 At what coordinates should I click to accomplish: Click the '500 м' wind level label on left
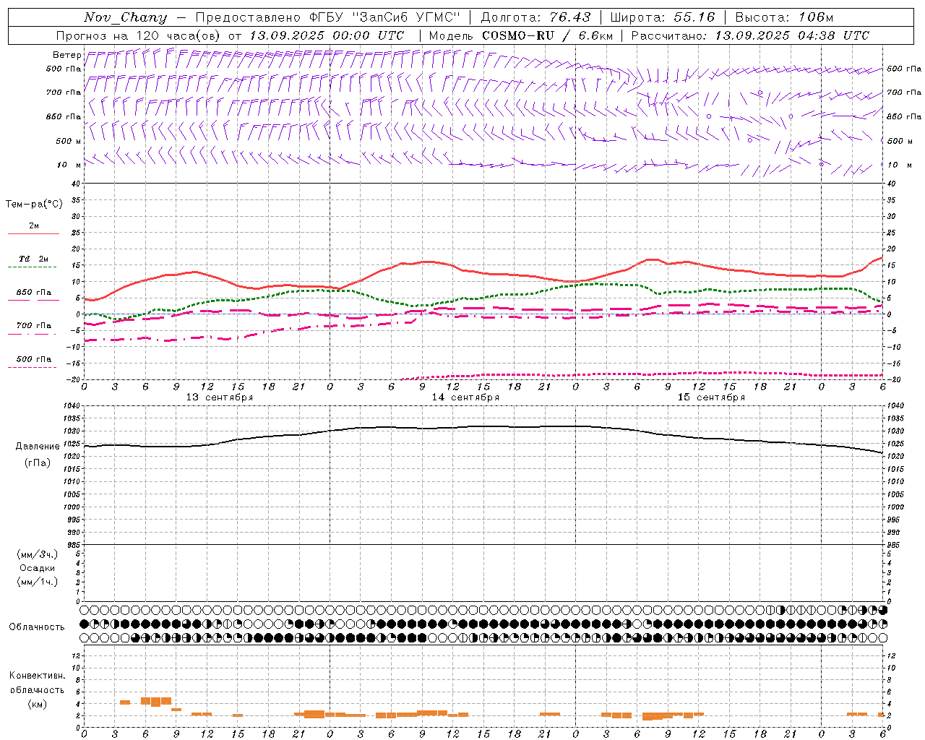[x=69, y=142]
